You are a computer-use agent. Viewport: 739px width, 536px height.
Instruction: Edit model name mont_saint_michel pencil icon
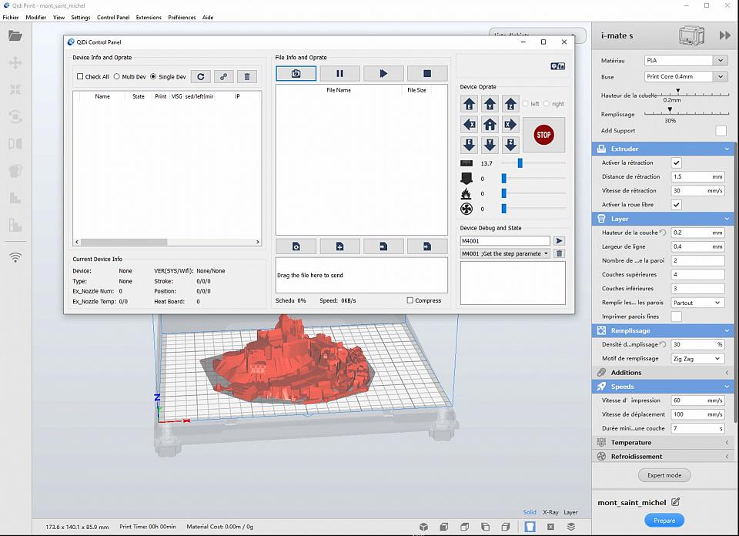click(x=675, y=502)
